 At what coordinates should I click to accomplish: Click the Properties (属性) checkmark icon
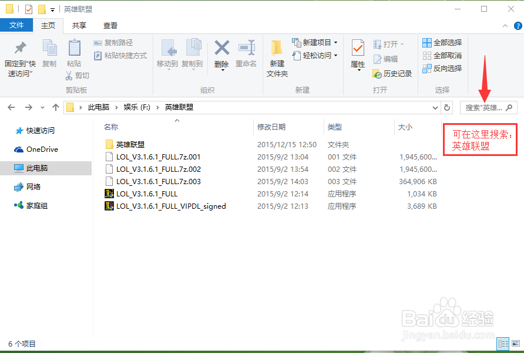(x=358, y=47)
